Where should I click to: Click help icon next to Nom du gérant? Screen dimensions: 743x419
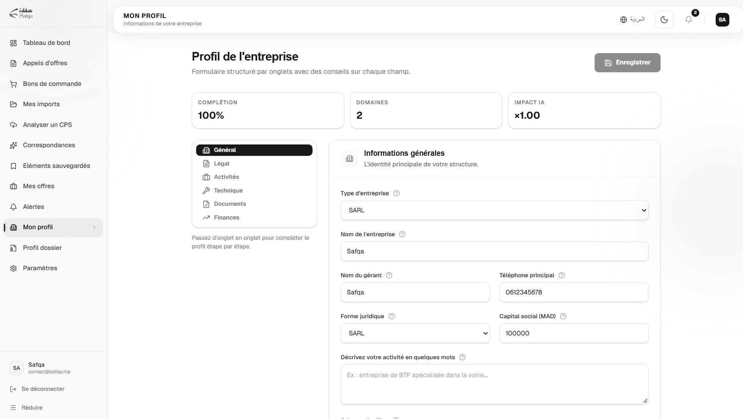(x=389, y=275)
